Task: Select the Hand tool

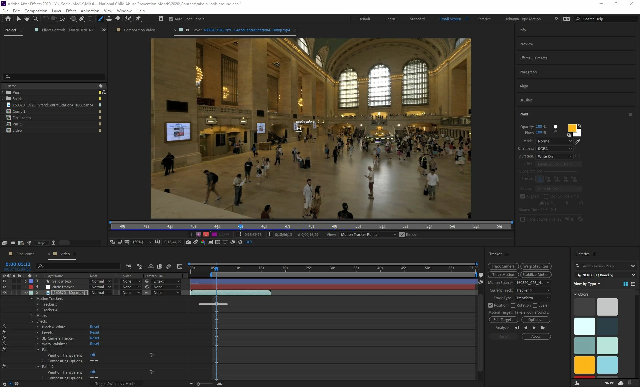Action: [27, 19]
